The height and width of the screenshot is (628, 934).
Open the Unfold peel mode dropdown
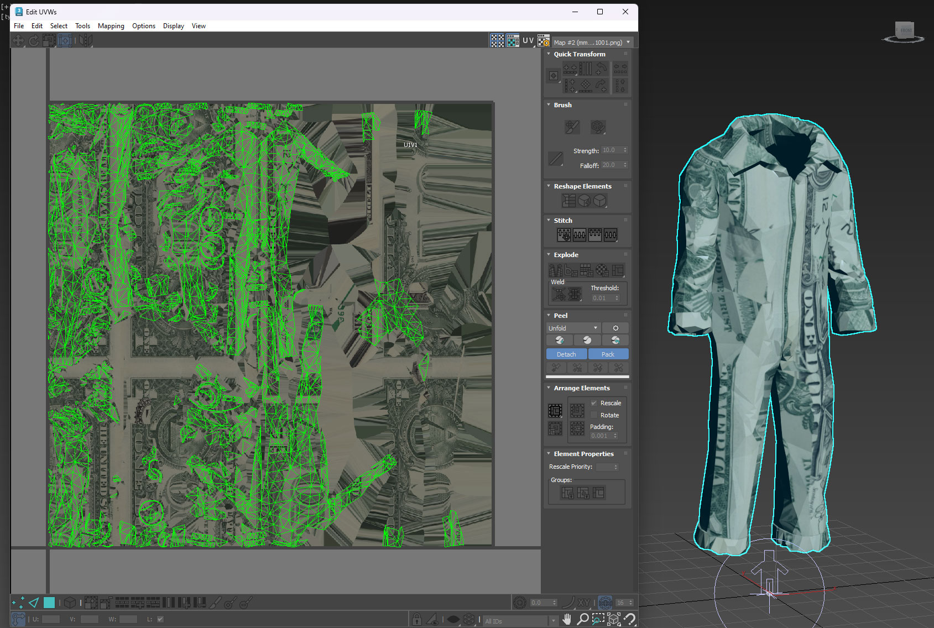(x=573, y=328)
